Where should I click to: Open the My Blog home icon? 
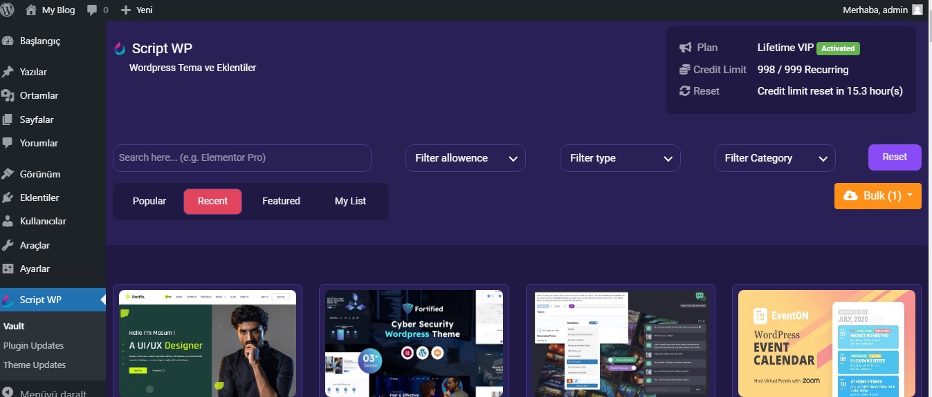click(x=31, y=10)
